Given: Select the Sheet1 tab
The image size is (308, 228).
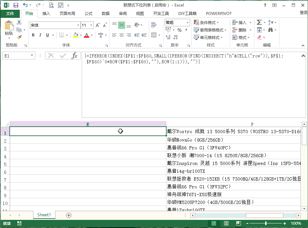Looking at the screenshot, I should [x=44, y=215].
